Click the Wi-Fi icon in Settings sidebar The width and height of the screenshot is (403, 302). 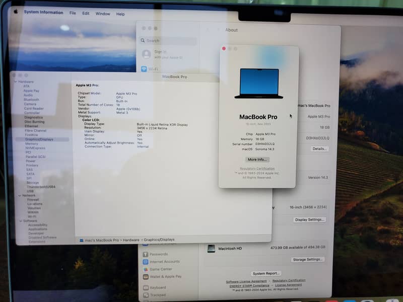click(144, 69)
